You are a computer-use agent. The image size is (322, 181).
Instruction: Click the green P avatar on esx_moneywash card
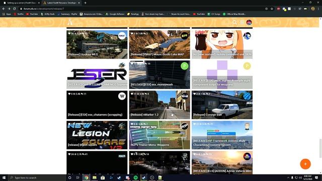click(185, 66)
